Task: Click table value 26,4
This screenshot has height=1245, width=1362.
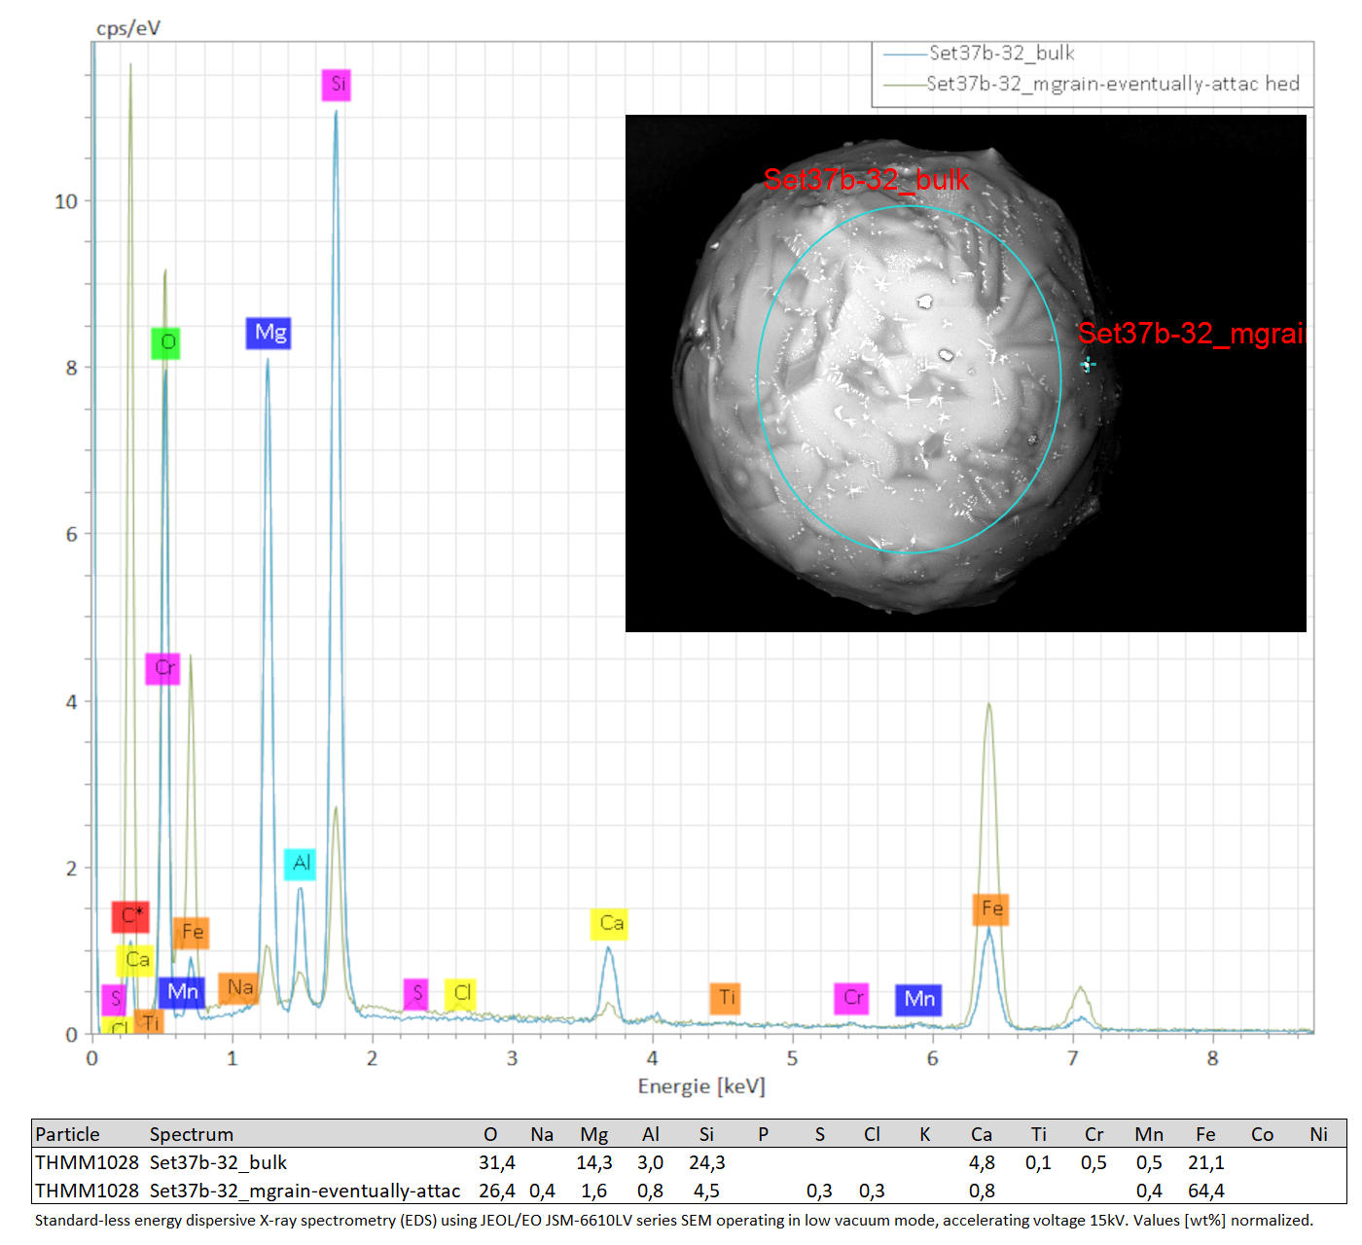Action: (x=496, y=1191)
